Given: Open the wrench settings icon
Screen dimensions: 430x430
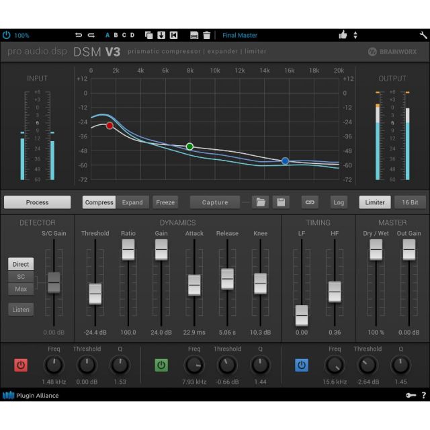Looking at the screenshot, I should coord(423,35).
